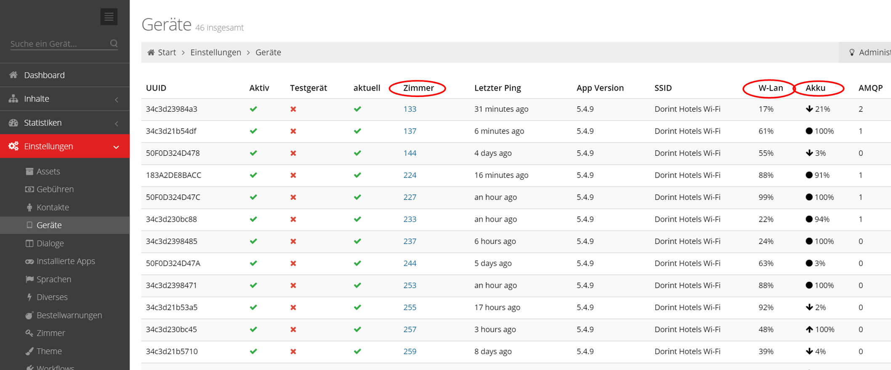
Task: Click the hamburger menu icon in sidebar
Action: click(109, 17)
